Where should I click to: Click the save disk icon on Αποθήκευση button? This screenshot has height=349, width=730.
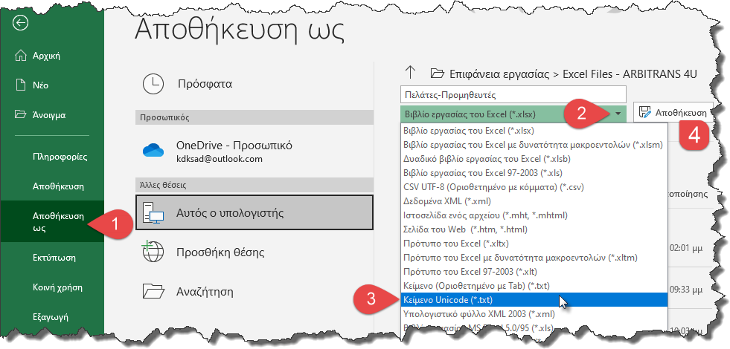coord(645,112)
